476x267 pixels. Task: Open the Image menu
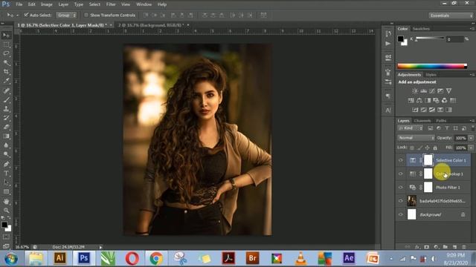pos(46,4)
